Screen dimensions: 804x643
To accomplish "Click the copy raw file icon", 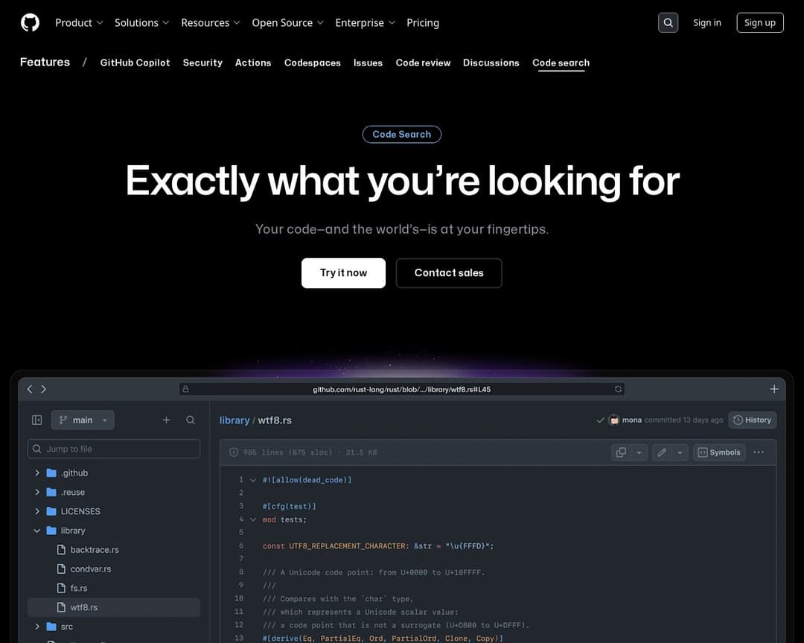I will click(621, 452).
